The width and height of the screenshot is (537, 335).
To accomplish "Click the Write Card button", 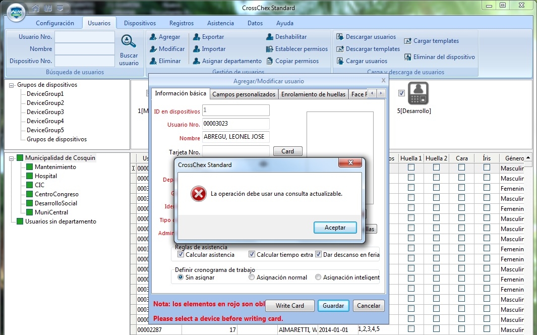I will (x=290, y=306).
